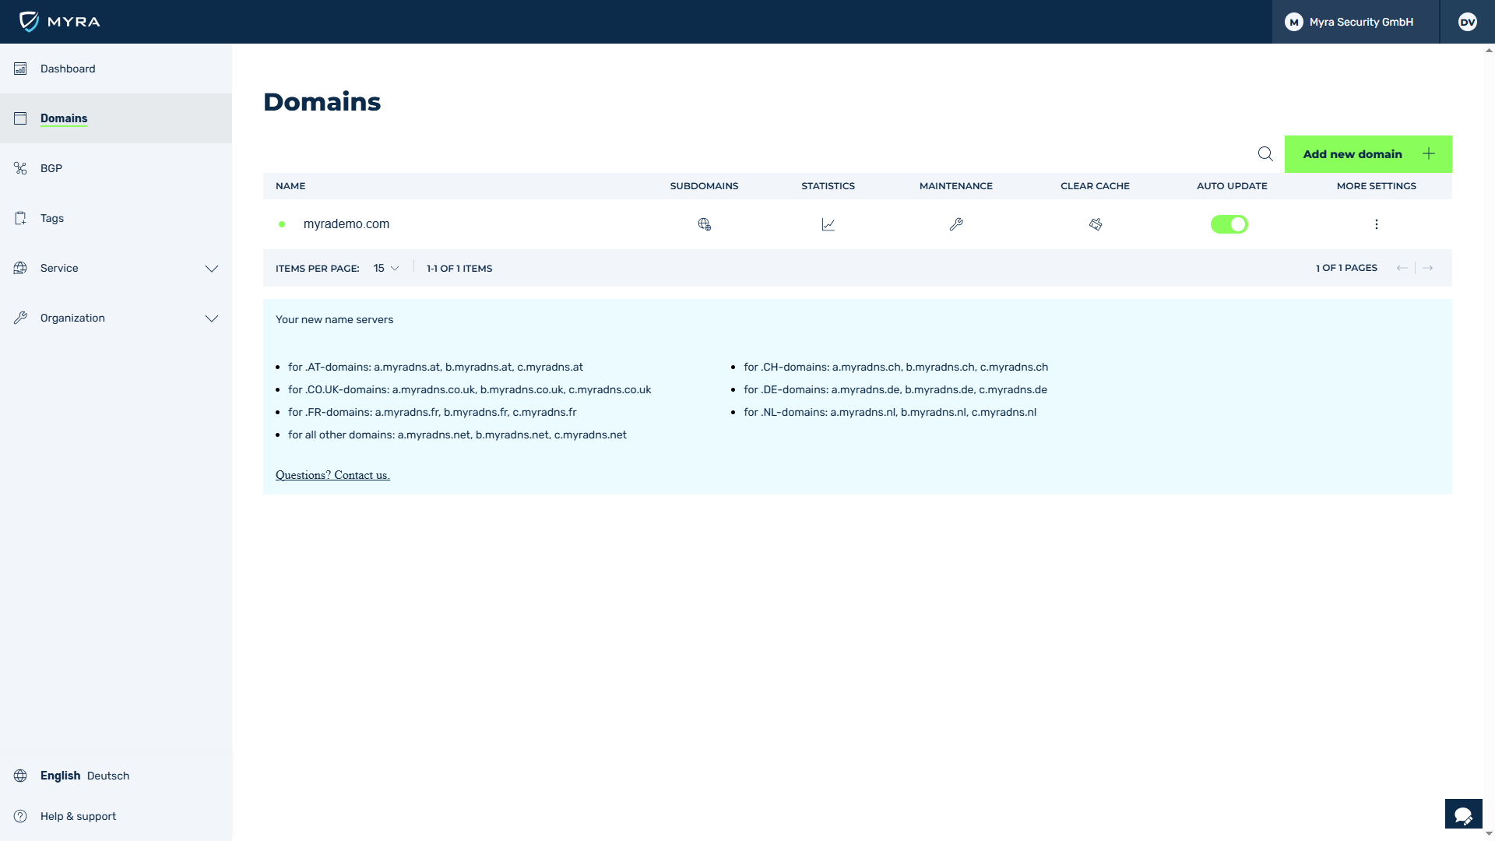1495x841 pixels.
Task: Click the DV user avatar
Action: tap(1467, 22)
